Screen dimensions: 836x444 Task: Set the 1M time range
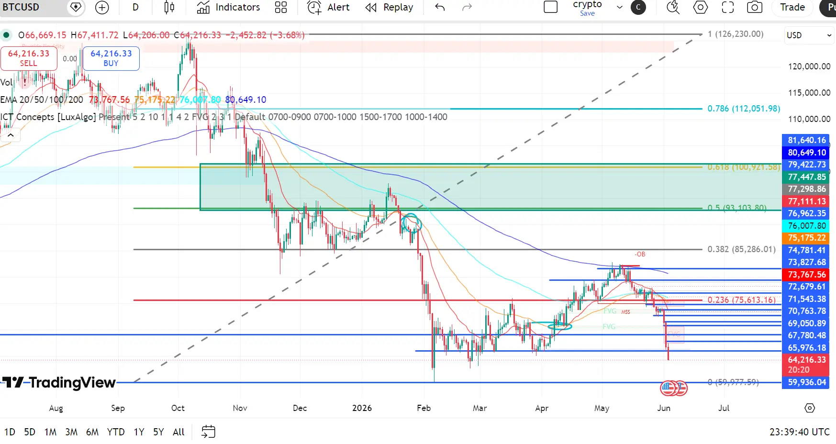[50, 432]
